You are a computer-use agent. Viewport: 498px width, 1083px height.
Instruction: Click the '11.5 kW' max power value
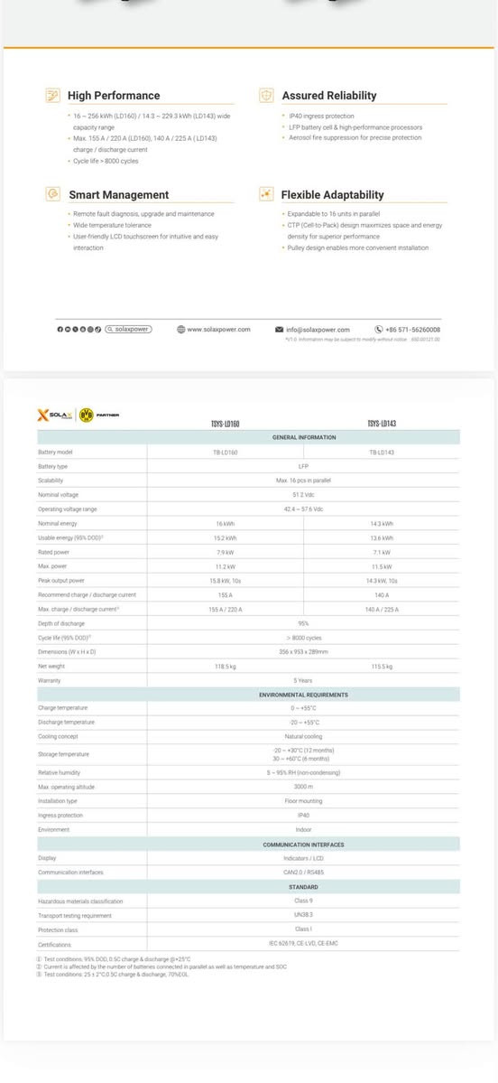pyautogui.click(x=382, y=566)
